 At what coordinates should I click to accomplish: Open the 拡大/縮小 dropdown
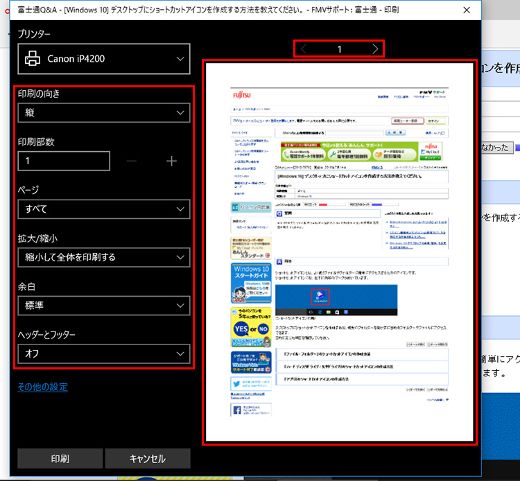click(x=103, y=257)
